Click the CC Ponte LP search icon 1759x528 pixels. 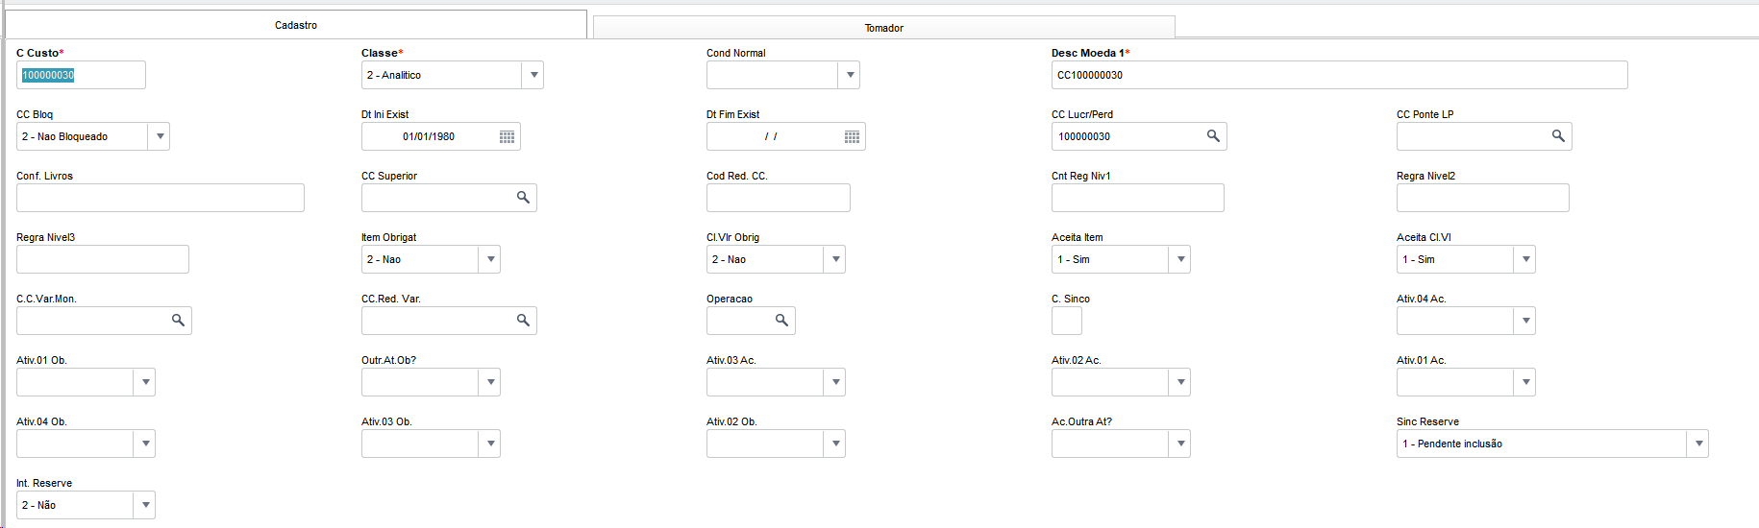[x=1558, y=136]
